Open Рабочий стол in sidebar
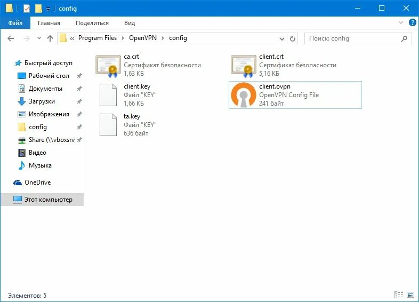Image resolution: width=419 pixels, height=302 pixels. [49, 76]
